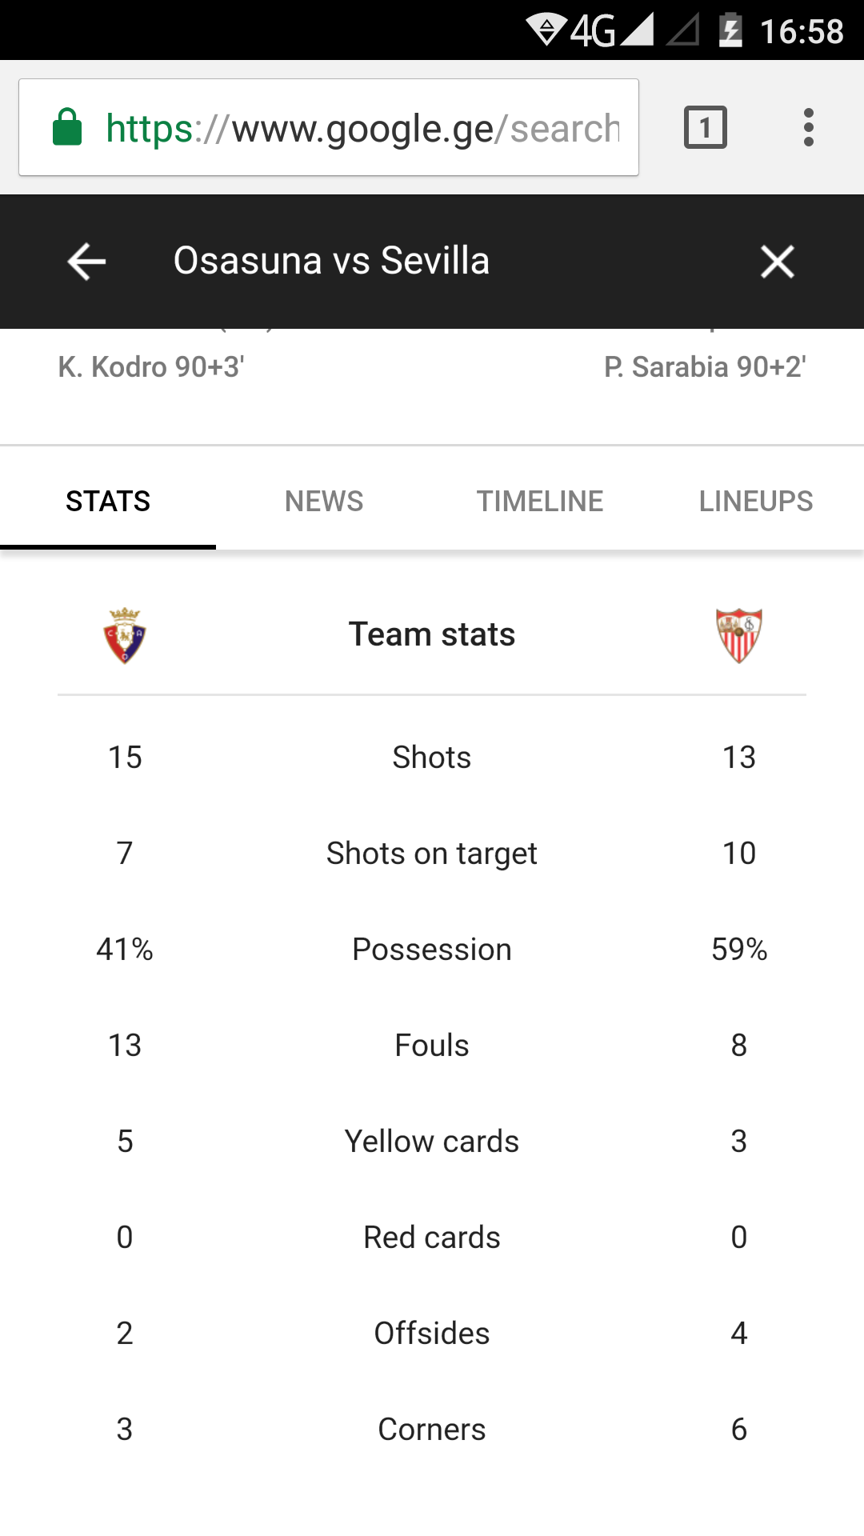Select the LINEUPS tab

coord(756,502)
